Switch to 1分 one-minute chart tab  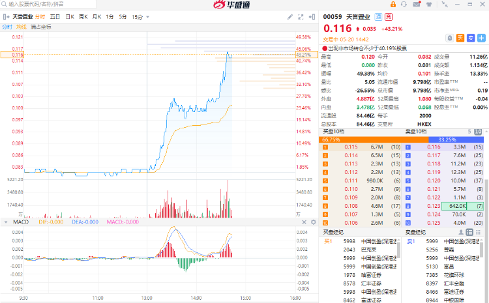(110, 17)
